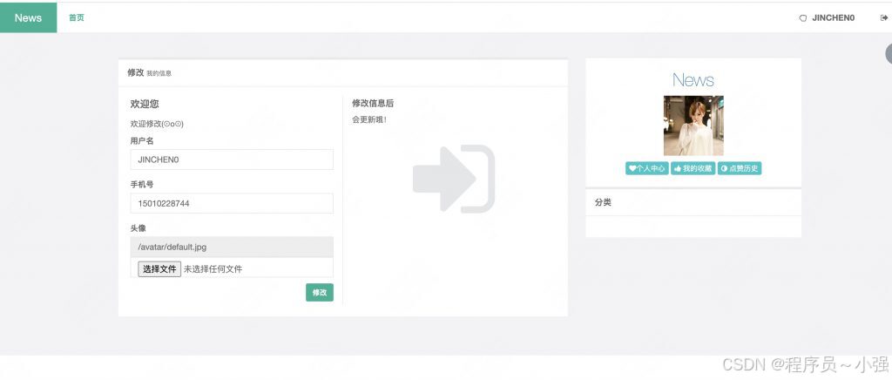Click the large News sidebar title
This screenshot has height=380, width=892.
[x=693, y=79]
